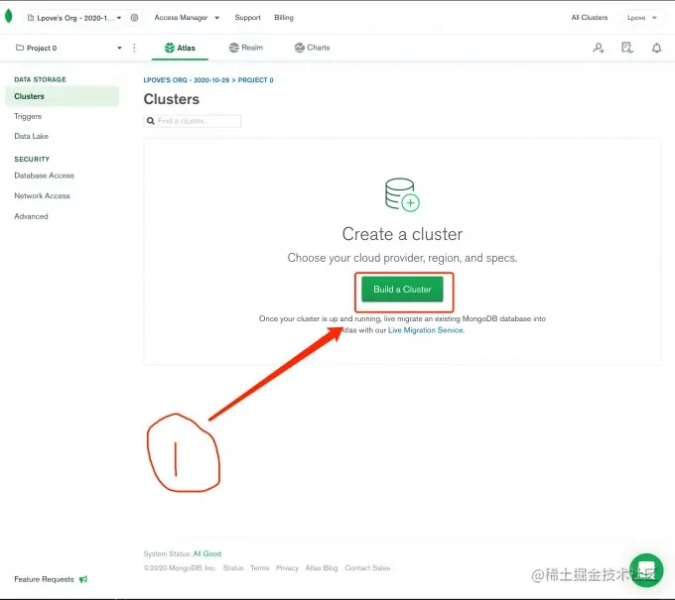View All Clusters link
The width and height of the screenshot is (675, 600).
pos(590,18)
